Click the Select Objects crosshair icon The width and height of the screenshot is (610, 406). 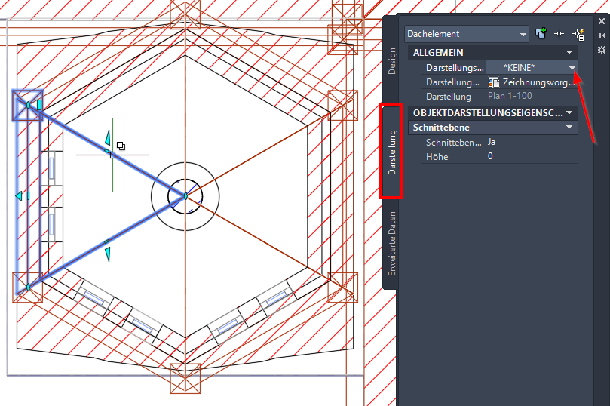[x=559, y=34]
